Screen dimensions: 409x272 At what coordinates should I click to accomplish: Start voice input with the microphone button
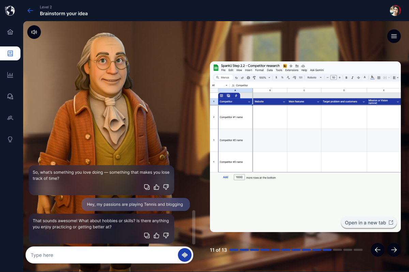pos(185,255)
